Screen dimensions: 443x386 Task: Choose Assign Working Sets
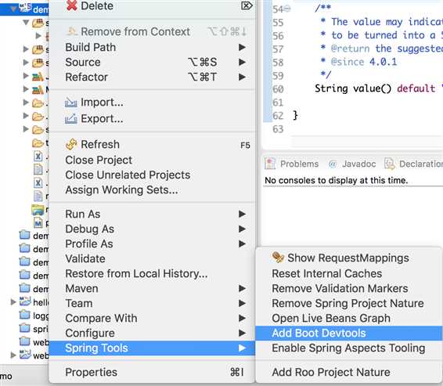pos(153,190)
